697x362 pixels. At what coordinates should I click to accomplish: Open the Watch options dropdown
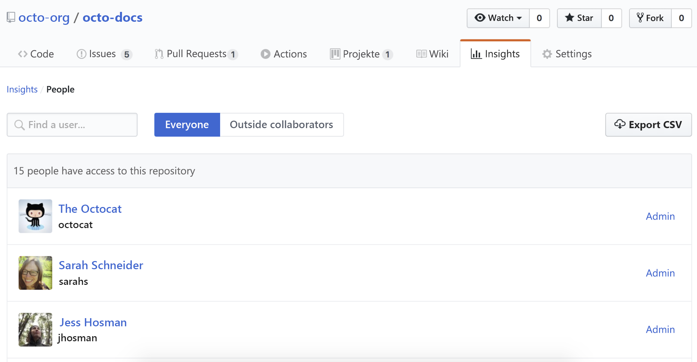coord(520,18)
